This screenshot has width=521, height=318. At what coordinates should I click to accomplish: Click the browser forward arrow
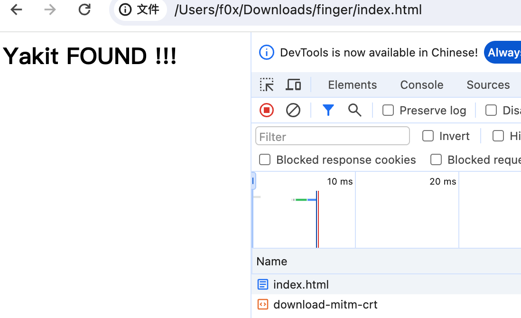[x=50, y=10]
